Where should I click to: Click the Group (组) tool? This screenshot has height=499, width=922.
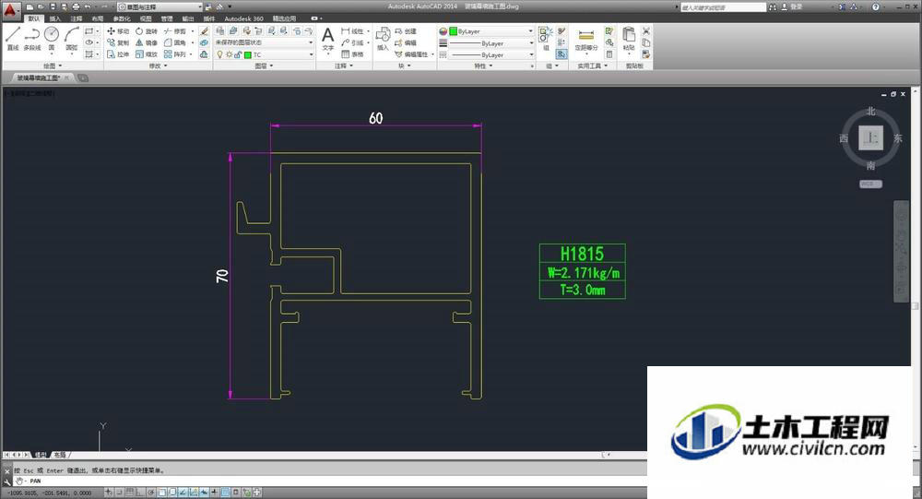544,38
